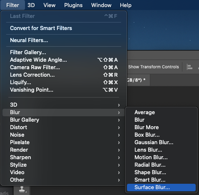Expand the Blur submenu entry
The image size is (199, 195).
pos(64,112)
